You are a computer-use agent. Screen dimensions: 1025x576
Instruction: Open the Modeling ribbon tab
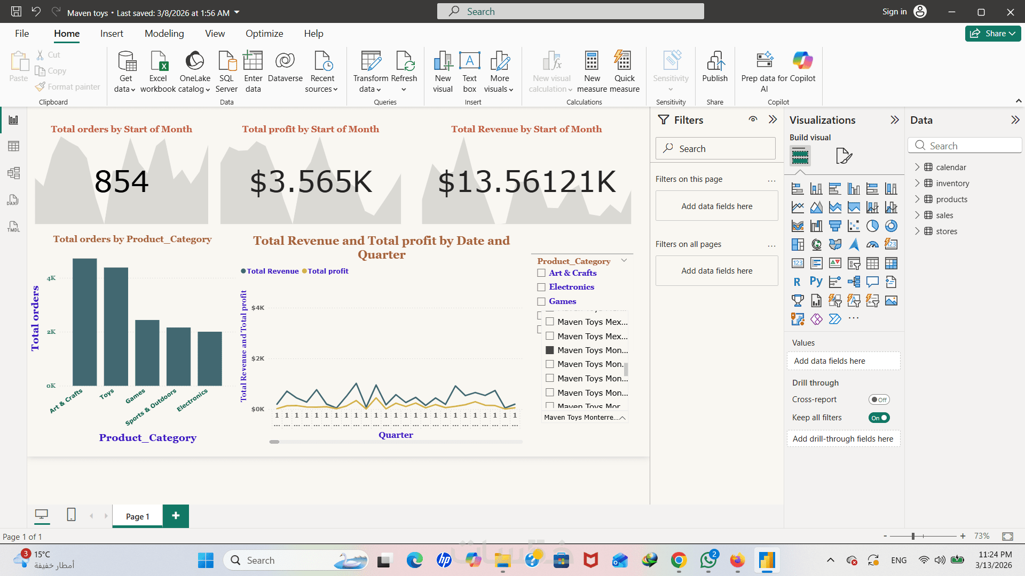point(164,34)
